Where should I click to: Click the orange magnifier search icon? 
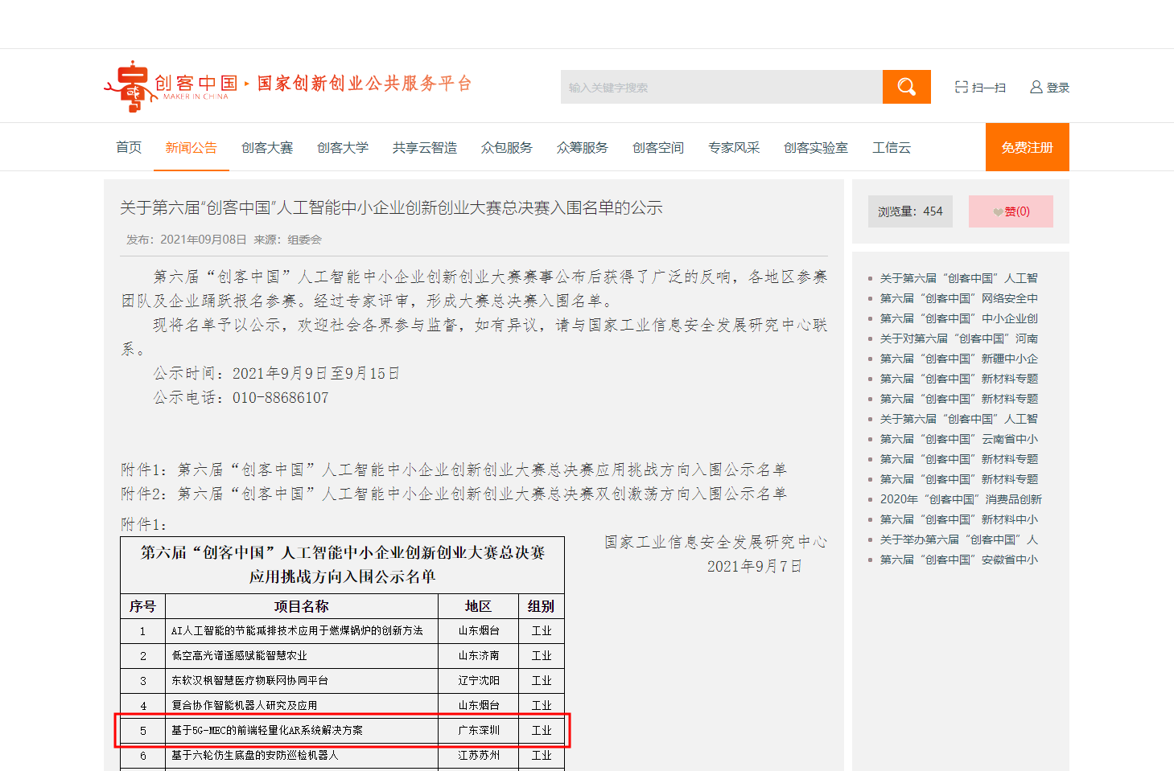(906, 86)
